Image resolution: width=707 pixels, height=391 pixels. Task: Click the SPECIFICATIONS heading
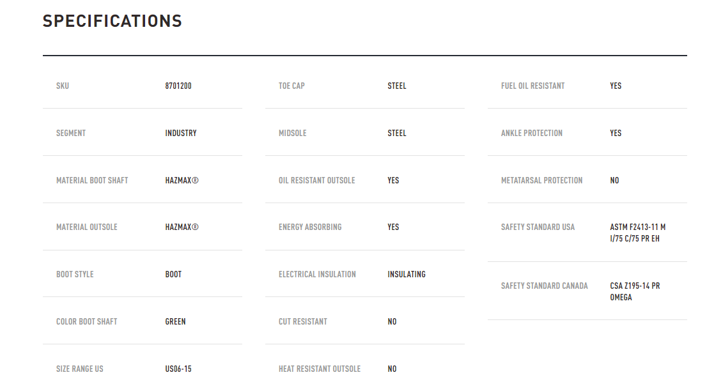pos(113,21)
